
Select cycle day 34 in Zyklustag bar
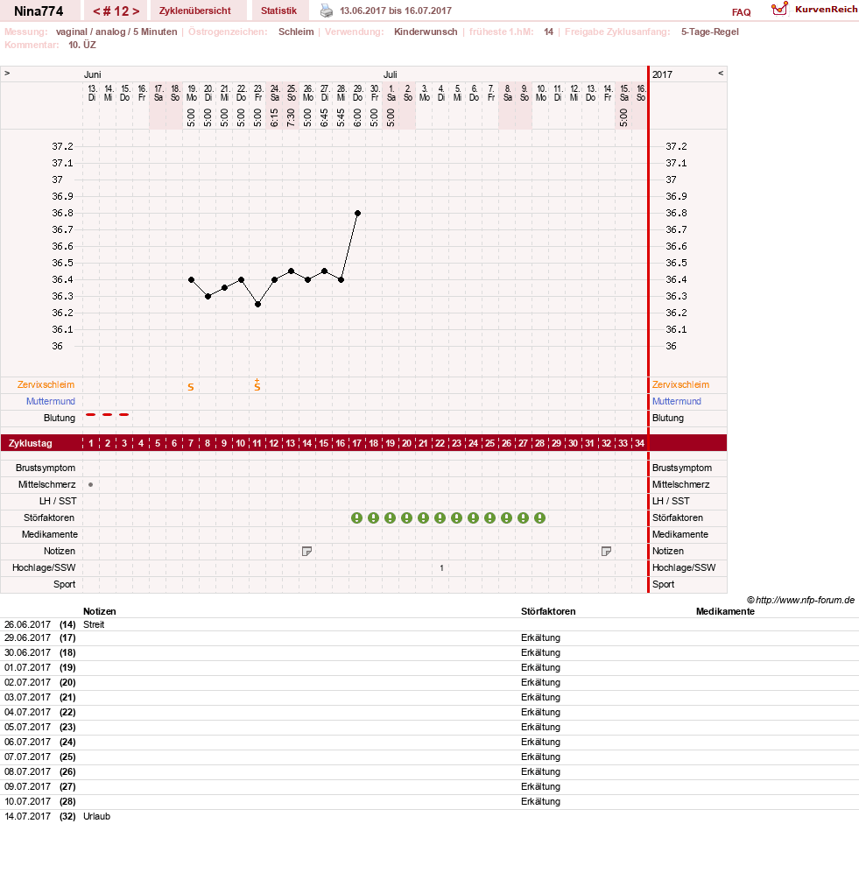point(640,443)
